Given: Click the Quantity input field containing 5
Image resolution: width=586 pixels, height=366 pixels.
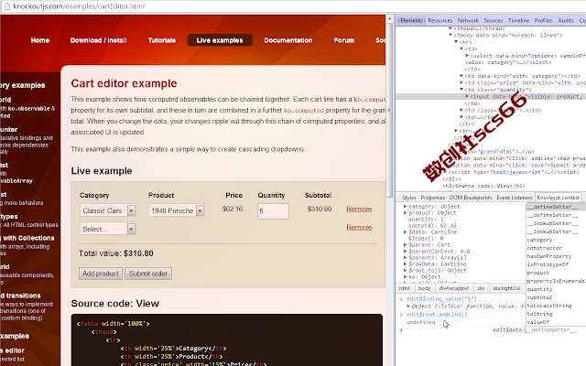Looking at the screenshot, I should point(273,211).
